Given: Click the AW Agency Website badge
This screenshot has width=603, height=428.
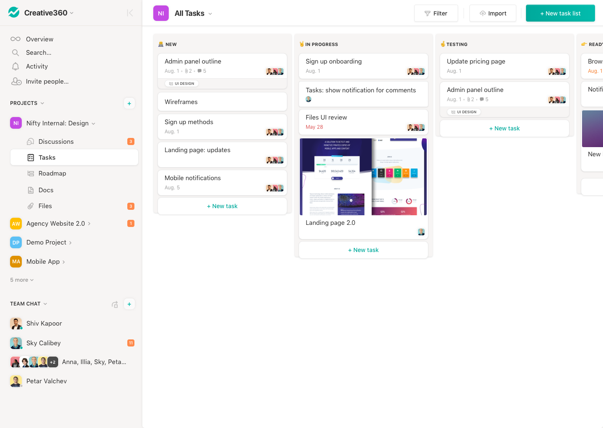Looking at the screenshot, I should point(16,224).
